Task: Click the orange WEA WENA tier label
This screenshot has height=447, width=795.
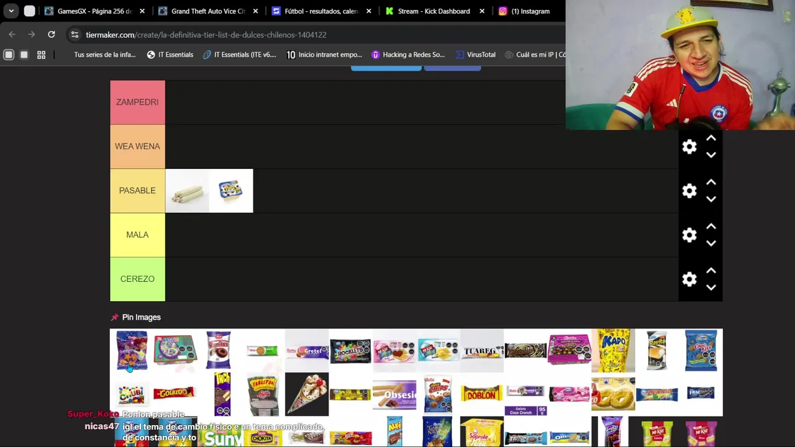Action: (x=137, y=147)
